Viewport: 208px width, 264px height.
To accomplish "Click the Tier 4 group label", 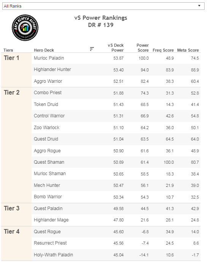I will pyautogui.click(x=12, y=231).
